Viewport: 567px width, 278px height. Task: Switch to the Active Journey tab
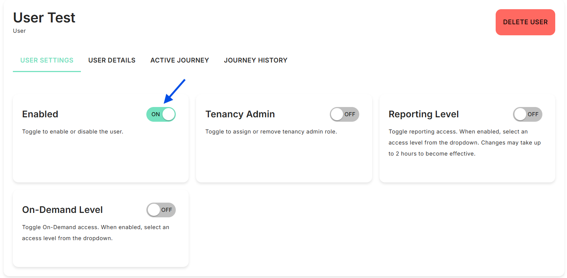click(x=179, y=60)
